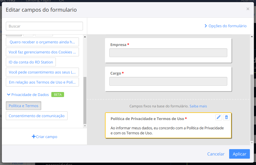The width and height of the screenshot is (256, 165).
Task: Close the dialog with the X icon
Action: [248, 9]
